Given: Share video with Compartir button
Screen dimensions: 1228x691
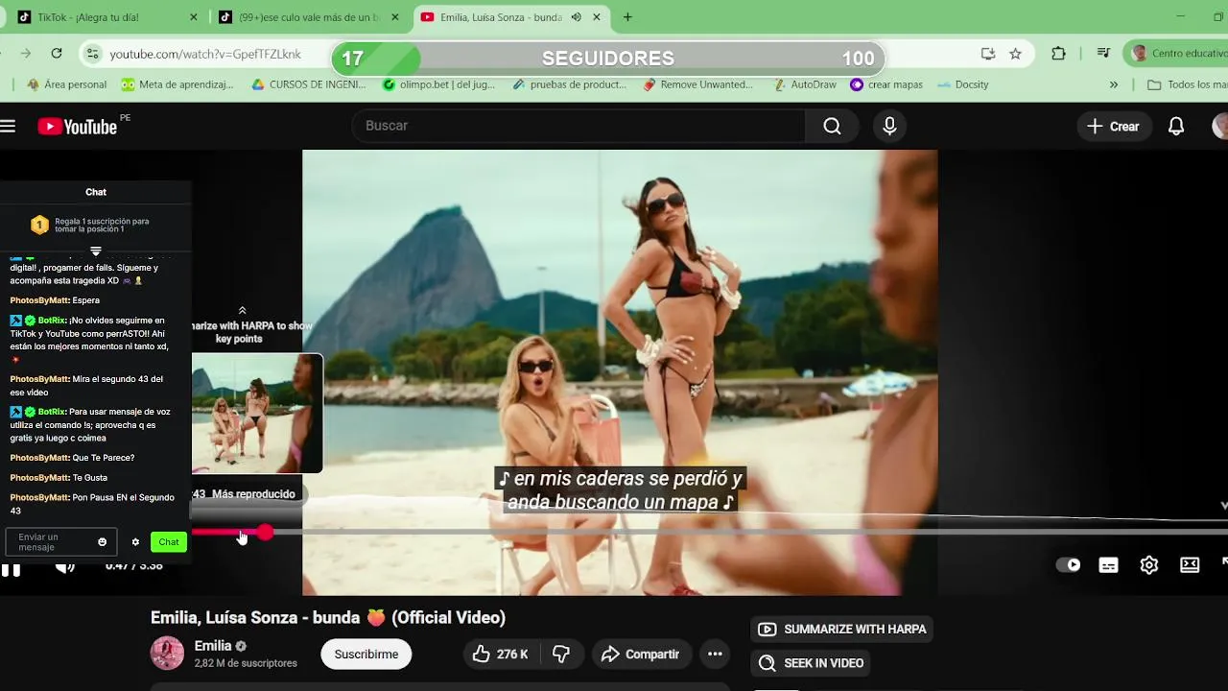Looking at the screenshot, I should pos(640,654).
